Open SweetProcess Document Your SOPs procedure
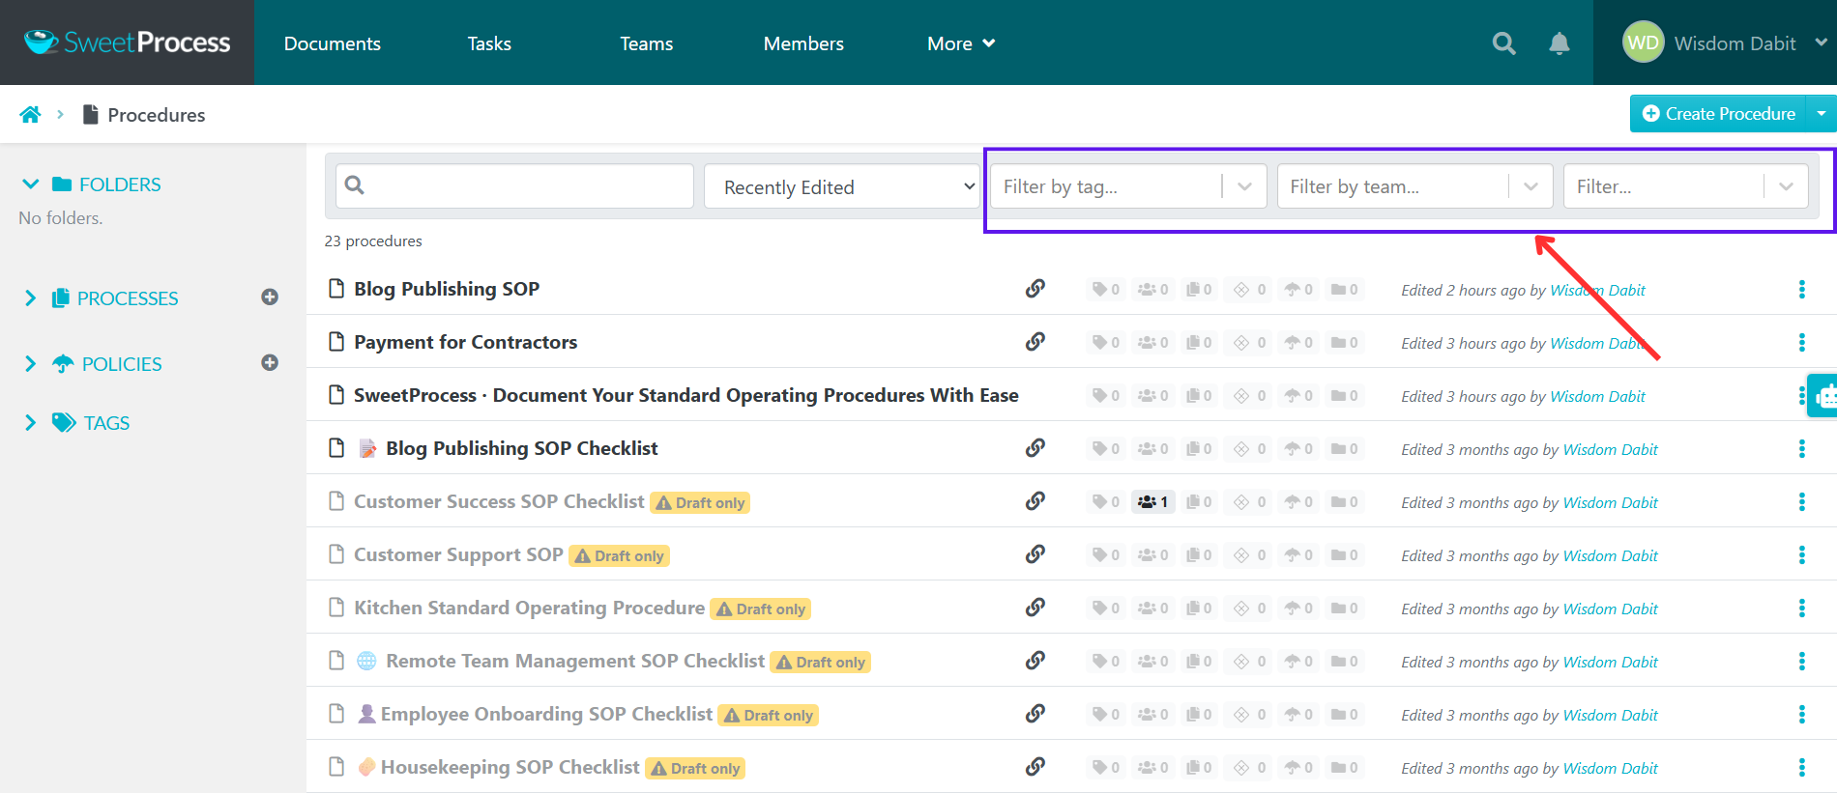Screen dimensions: 1837x793 (x=686, y=395)
